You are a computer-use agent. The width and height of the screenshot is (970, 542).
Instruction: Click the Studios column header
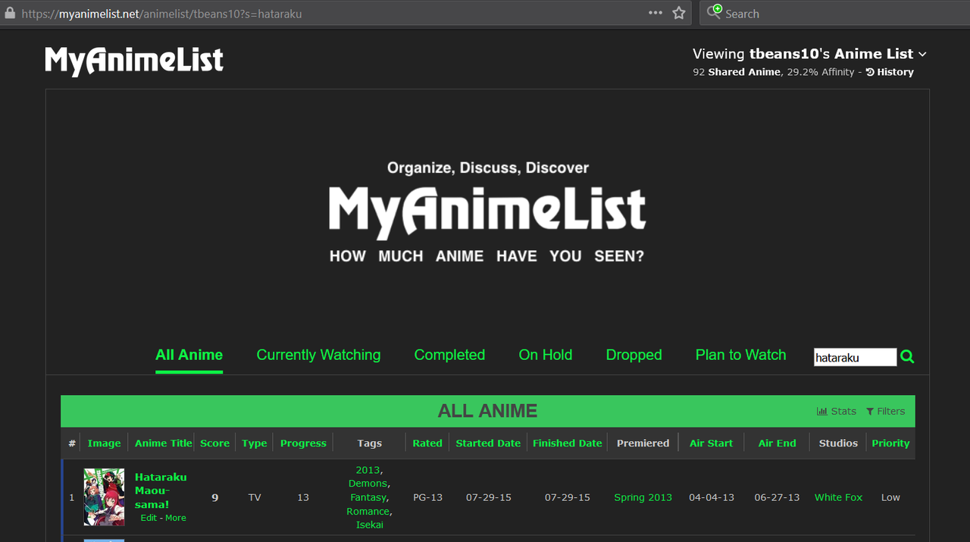[838, 443]
